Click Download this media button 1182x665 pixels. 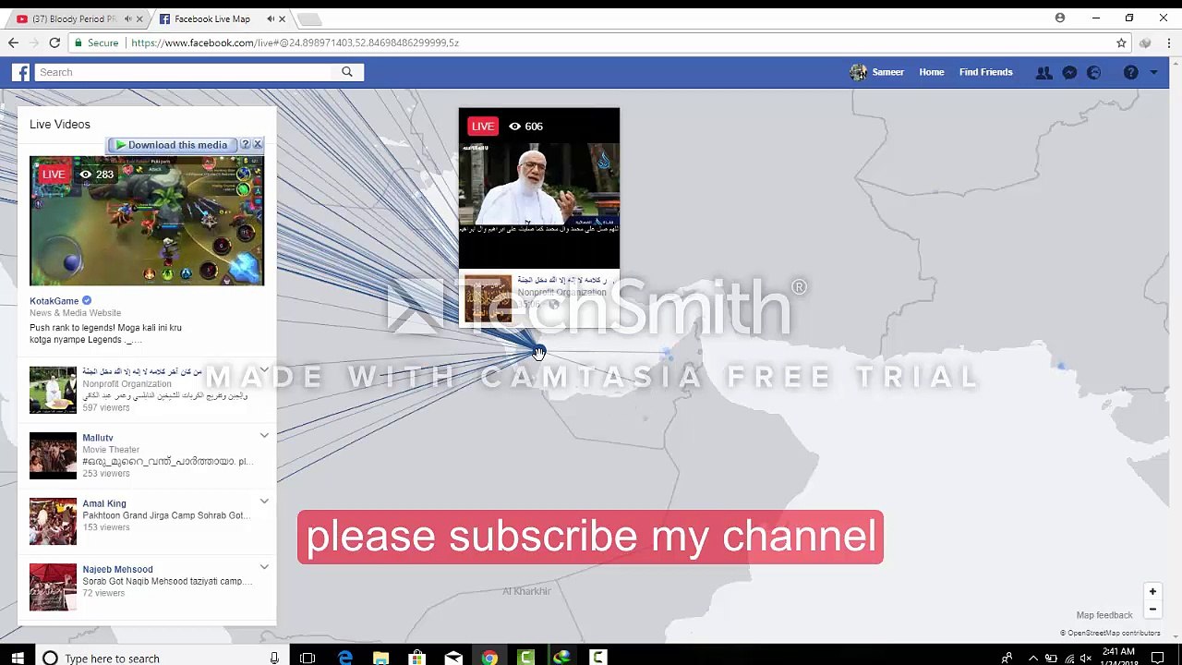(172, 145)
